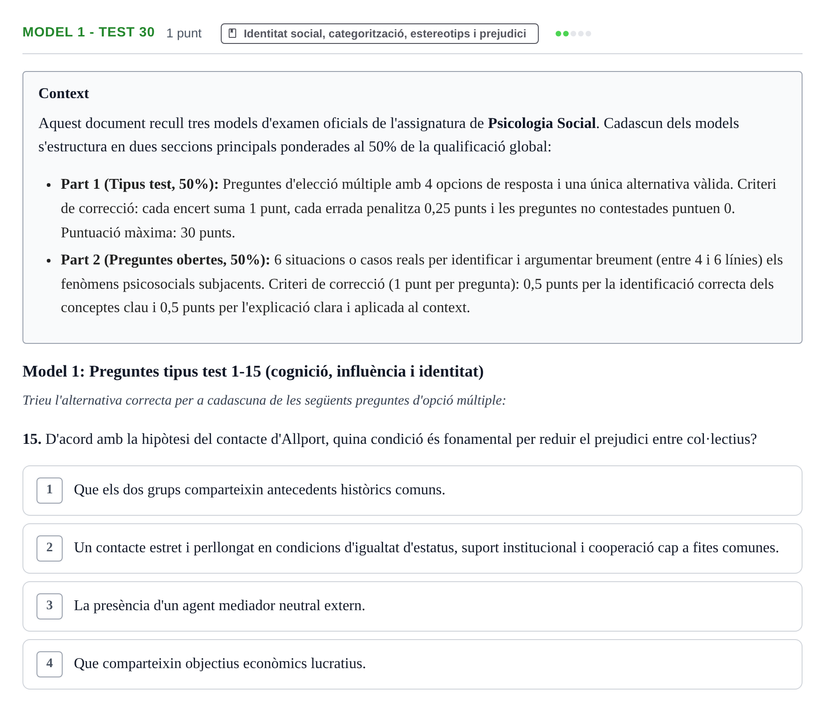Viewport: 825px width, 712px height.
Task: Select answer option 4 about lucrative economic goals
Action: coord(412,664)
